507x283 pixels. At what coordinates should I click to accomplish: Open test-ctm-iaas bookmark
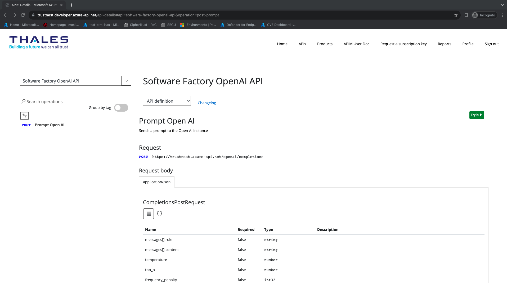pyautogui.click(x=101, y=25)
